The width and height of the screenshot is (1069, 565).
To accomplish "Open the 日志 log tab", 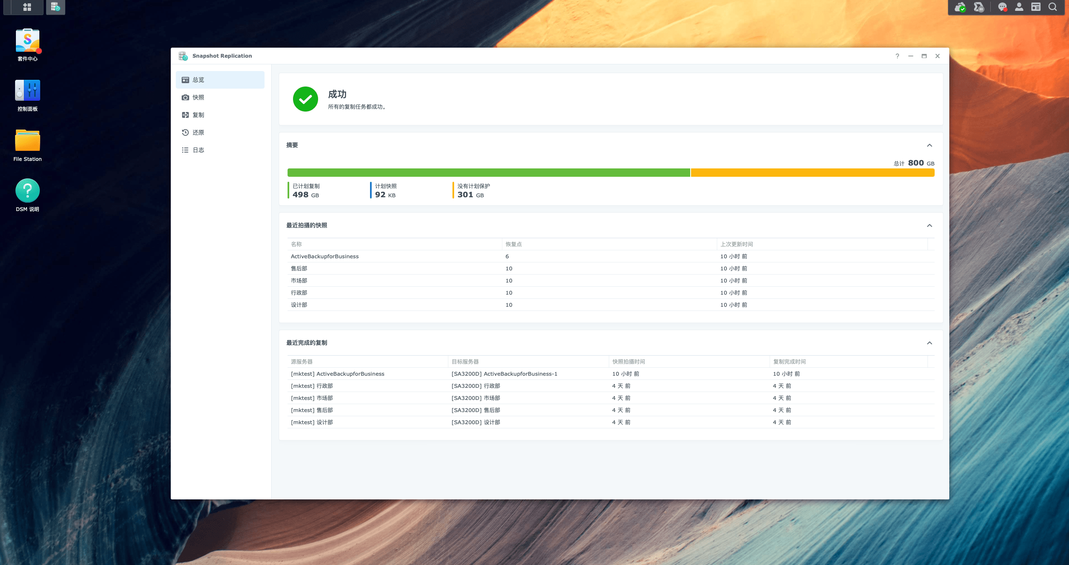I will (198, 150).
